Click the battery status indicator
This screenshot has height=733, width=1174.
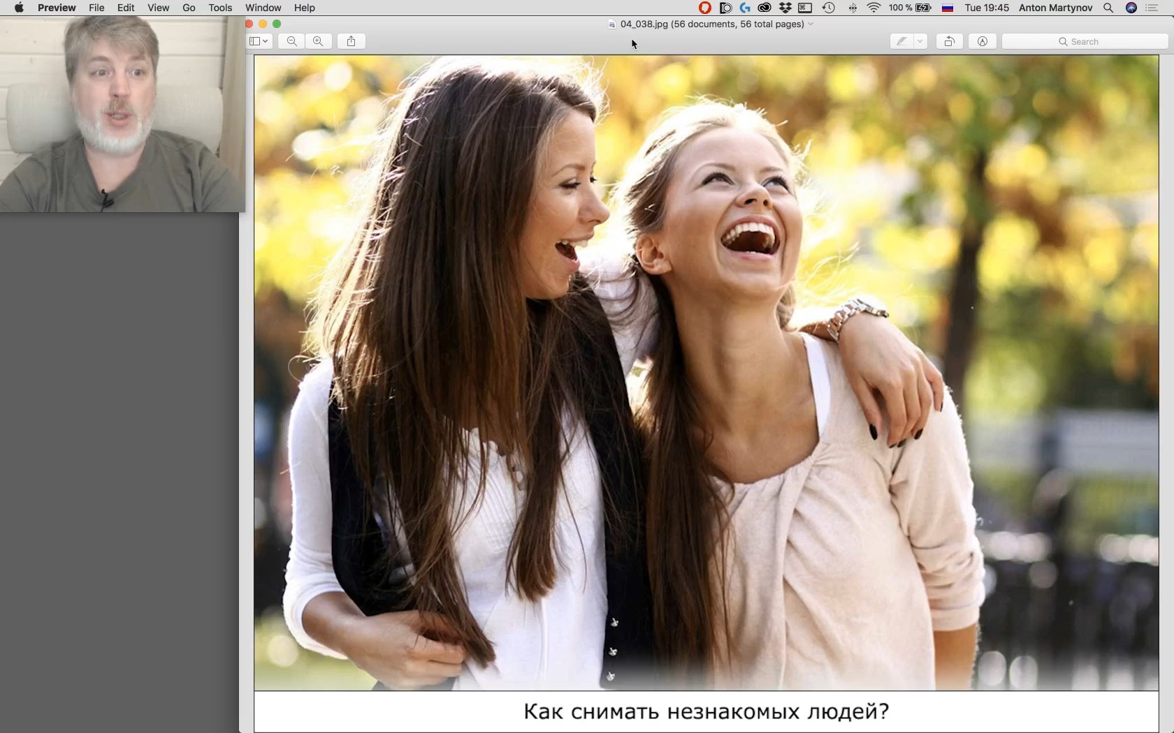[910, 8]
